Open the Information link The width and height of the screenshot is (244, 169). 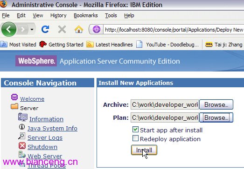coord(46,119)
